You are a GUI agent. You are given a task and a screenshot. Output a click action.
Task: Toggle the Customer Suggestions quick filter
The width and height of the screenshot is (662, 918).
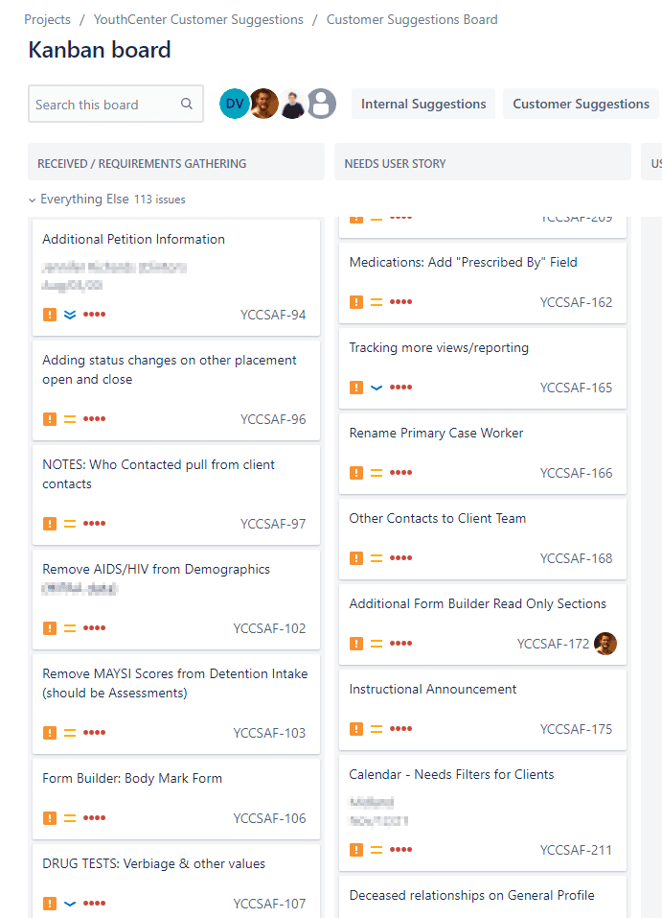coord(581,104)
